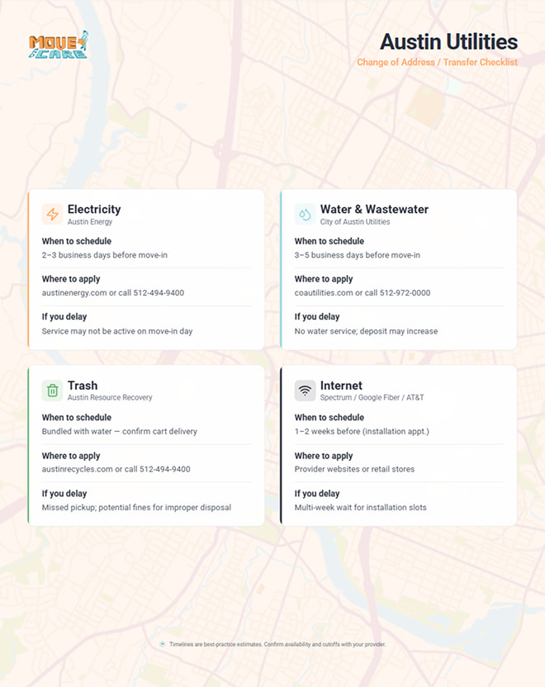Image resolution: width=545 pixels, height=687 pixels.
Task: Click Water card's 'Where to apply' label
Action: (324, 279)
